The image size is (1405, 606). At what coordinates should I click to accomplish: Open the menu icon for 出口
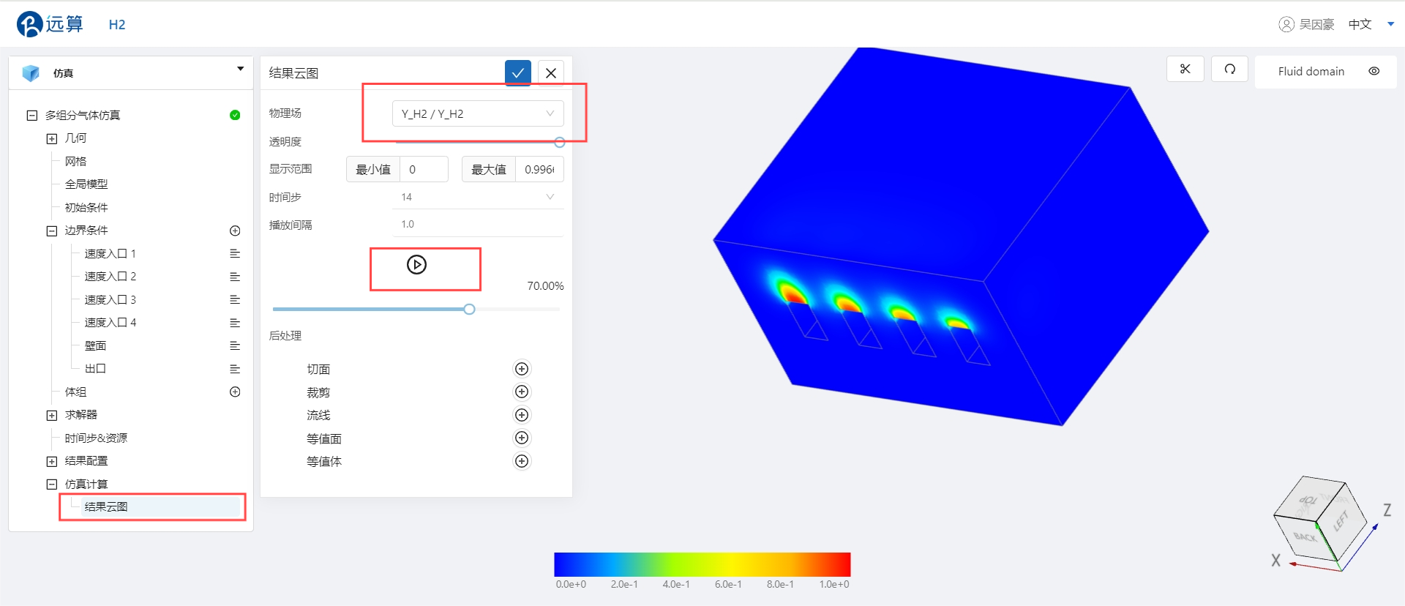pyautogui.click(x=235, y=369)
